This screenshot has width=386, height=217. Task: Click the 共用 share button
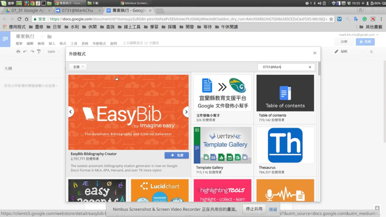point(365,42)
